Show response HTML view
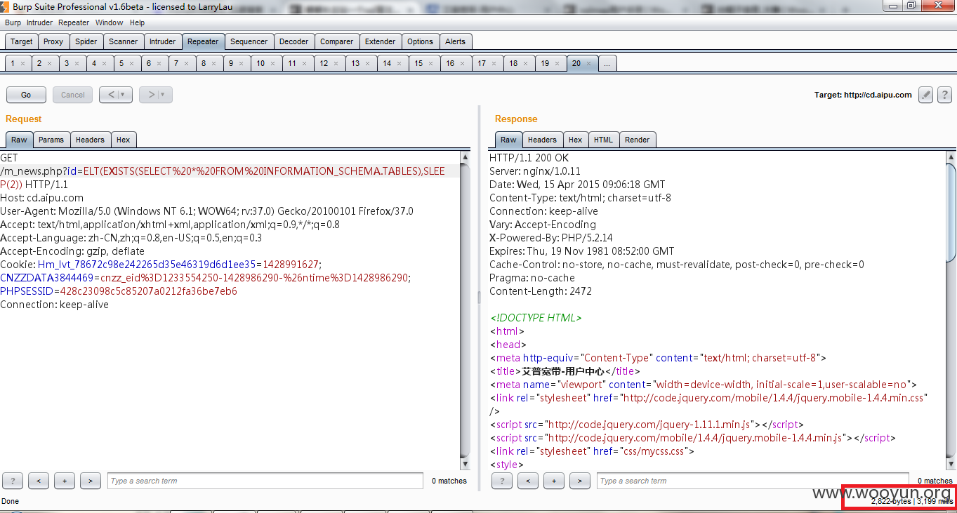The width and height of the screenshot is (957, 513). tap(603, 140)
